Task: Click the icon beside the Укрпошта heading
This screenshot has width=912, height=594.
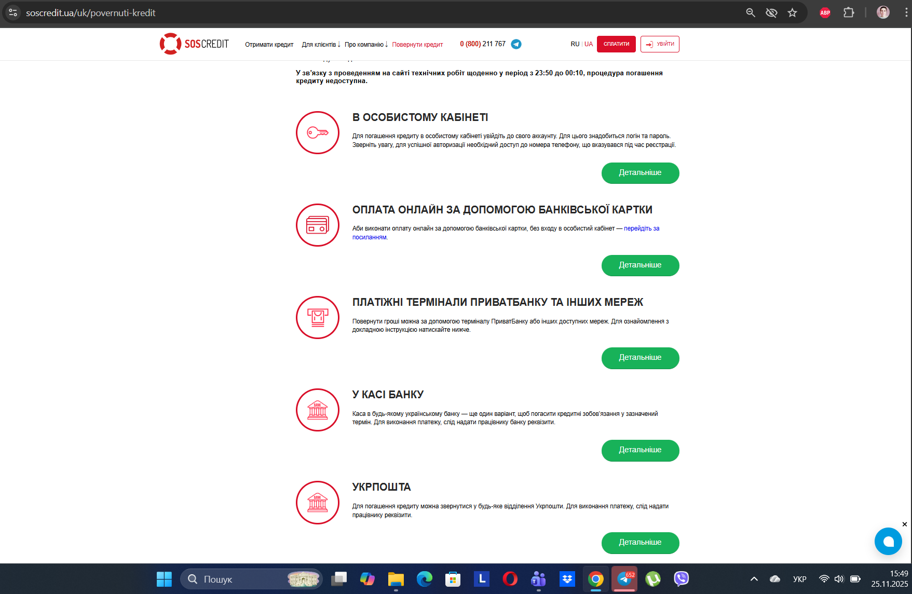Action: (x=318, y=503)
